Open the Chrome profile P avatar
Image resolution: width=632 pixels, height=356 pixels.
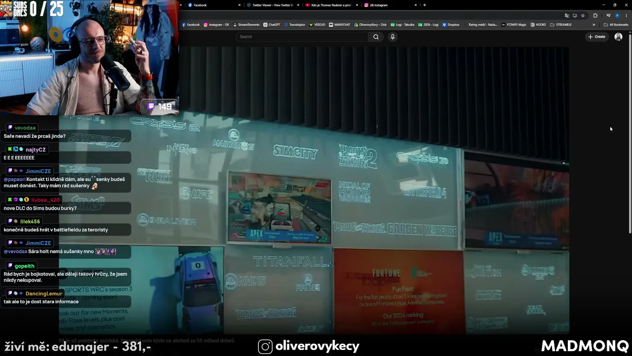point(617,15)
